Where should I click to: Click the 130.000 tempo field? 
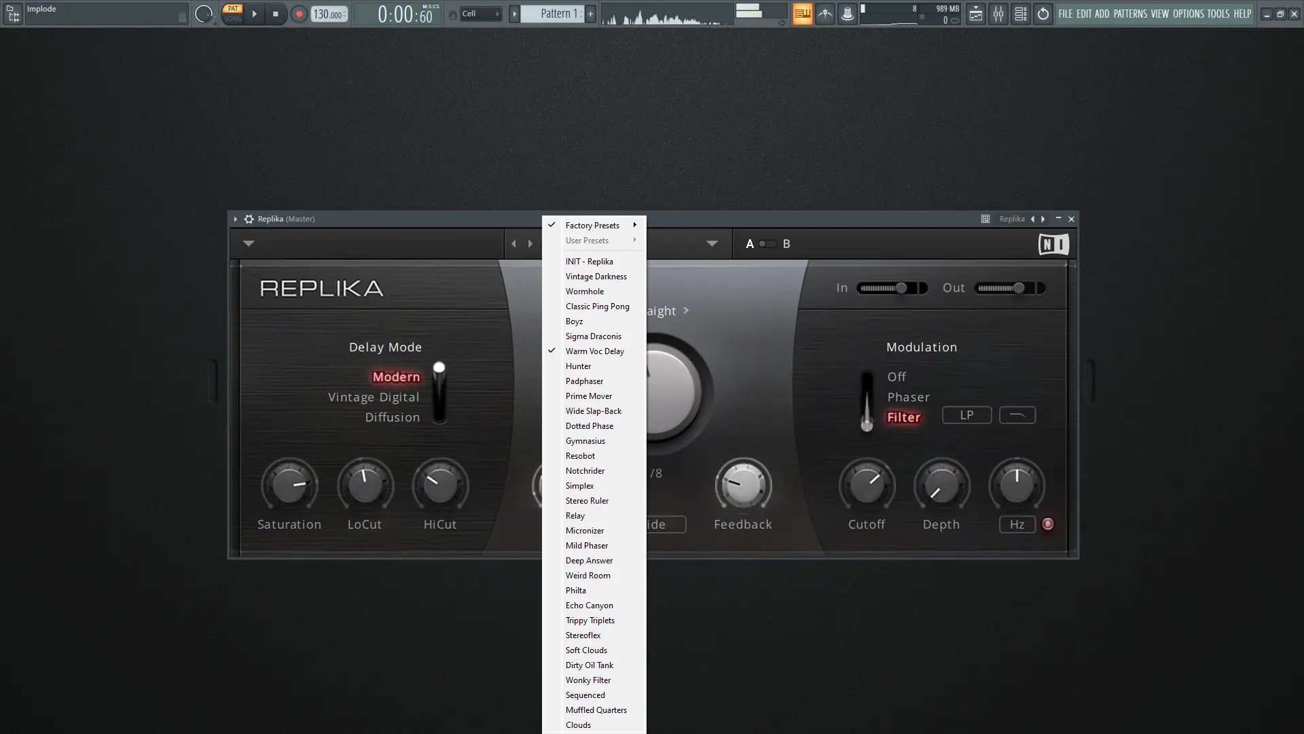point(328,14)
